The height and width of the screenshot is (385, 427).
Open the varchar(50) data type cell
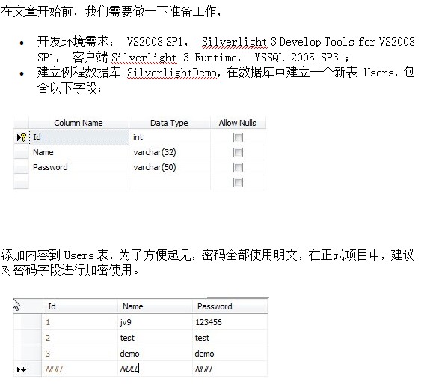170,167
